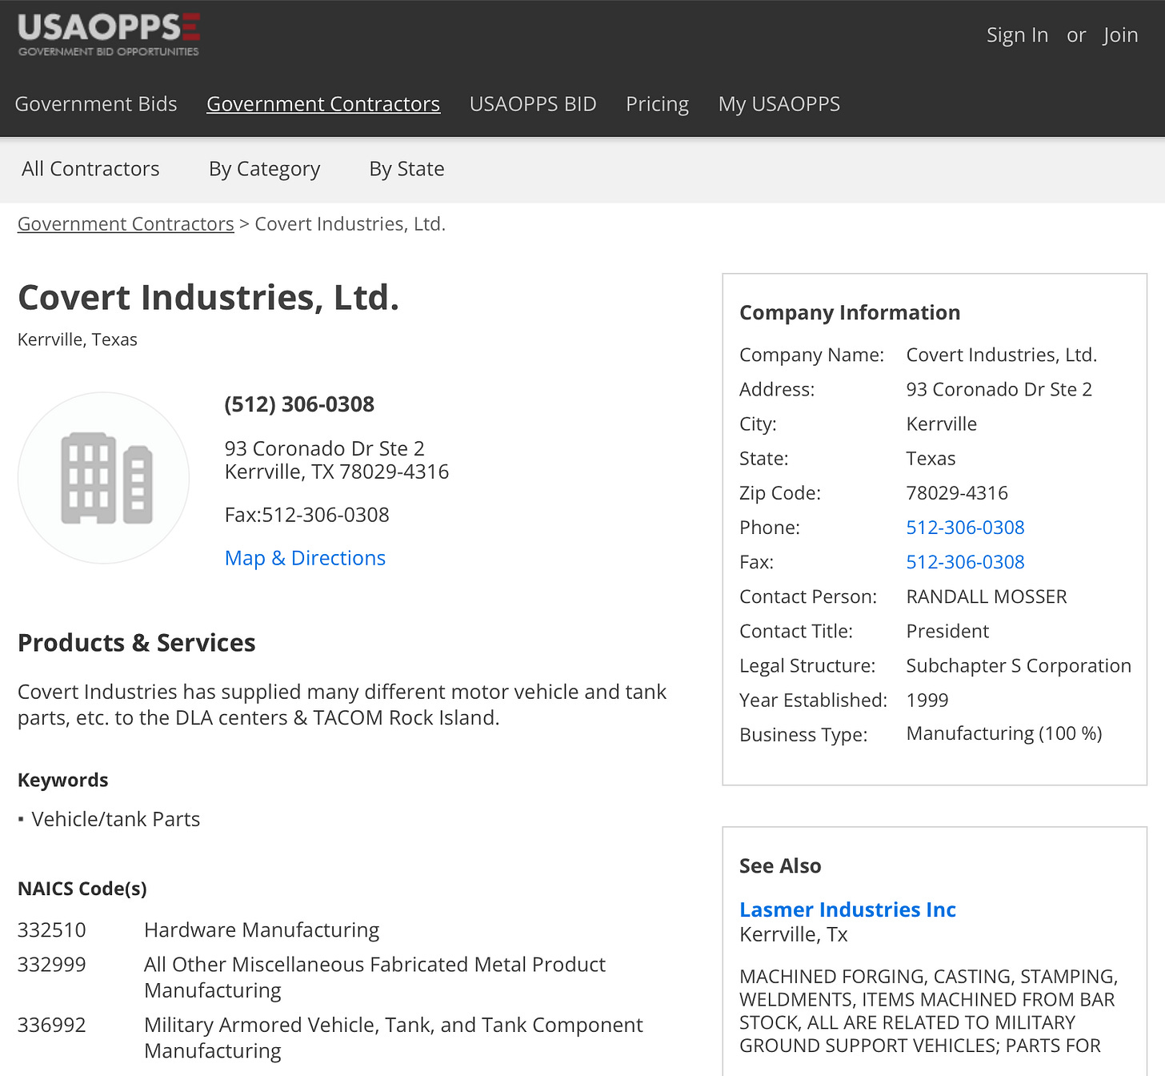Select Government Contractors menu item

tap(323, 104)
